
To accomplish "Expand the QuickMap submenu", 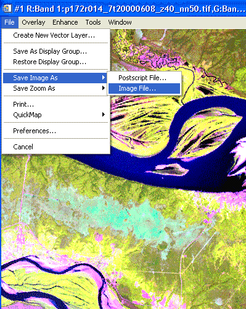I will point(55,115).
